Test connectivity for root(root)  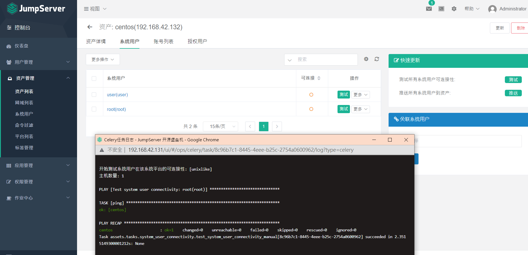point(344,109)
